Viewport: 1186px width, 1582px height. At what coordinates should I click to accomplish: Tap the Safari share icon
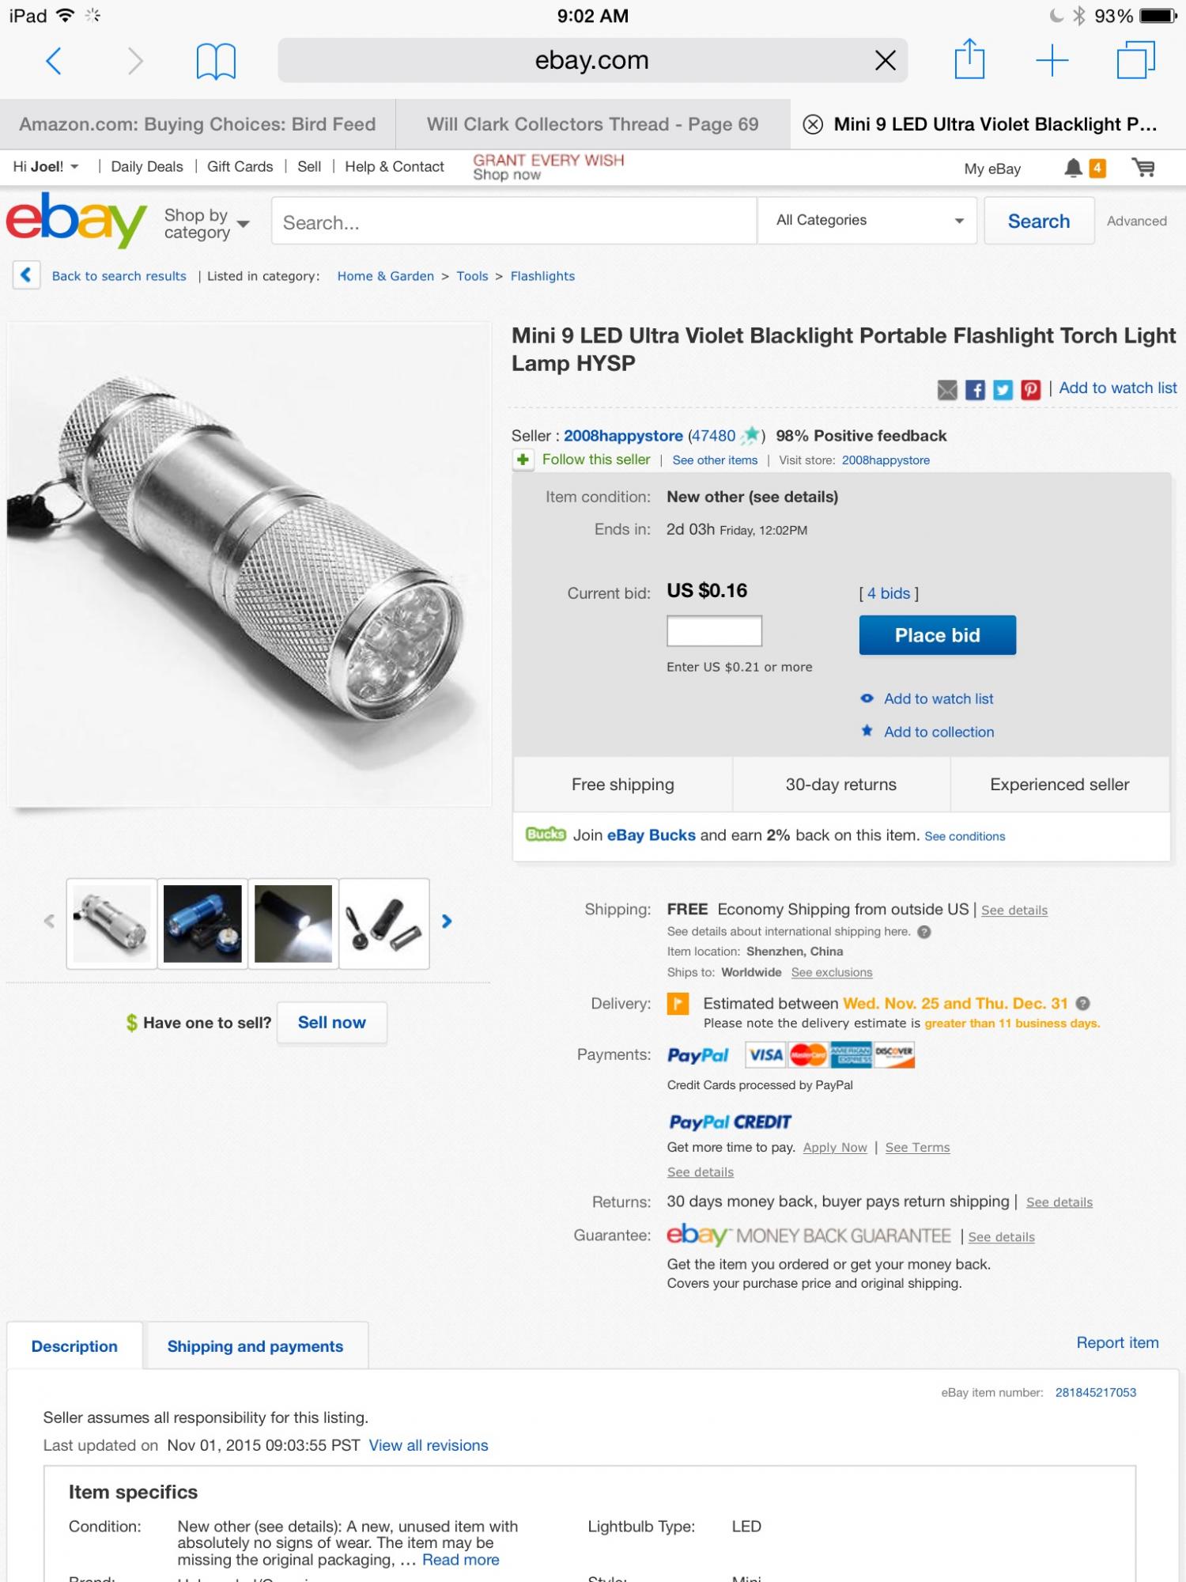(x=969, y=59)
